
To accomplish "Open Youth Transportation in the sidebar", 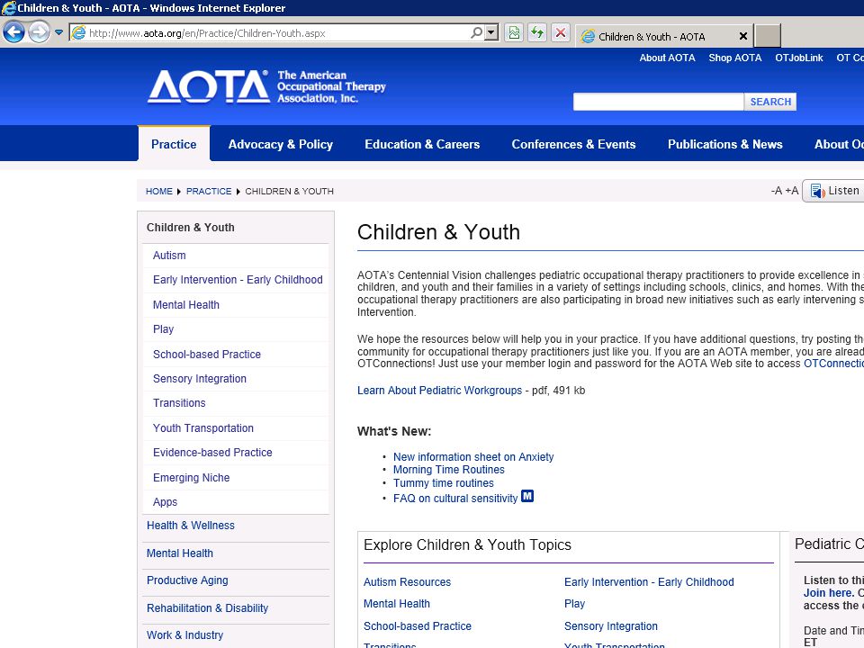I will pyautogui.click(x=202, y=428).
